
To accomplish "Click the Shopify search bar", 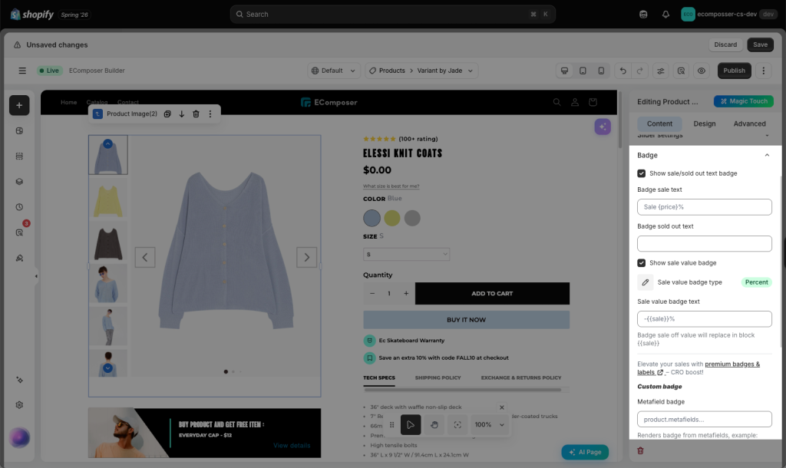I will [392, 15].
